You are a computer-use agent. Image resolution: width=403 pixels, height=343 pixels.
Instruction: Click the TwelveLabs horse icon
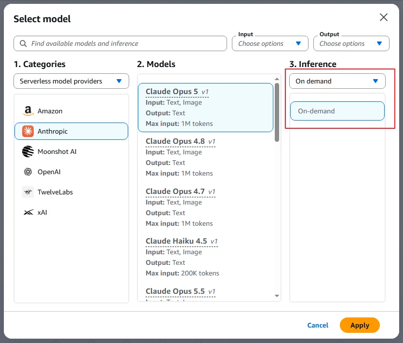click(28, 192)
